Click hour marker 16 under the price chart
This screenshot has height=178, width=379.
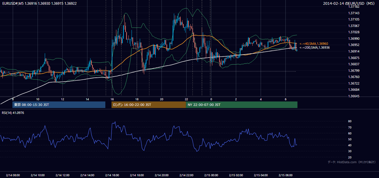(112, 99)
